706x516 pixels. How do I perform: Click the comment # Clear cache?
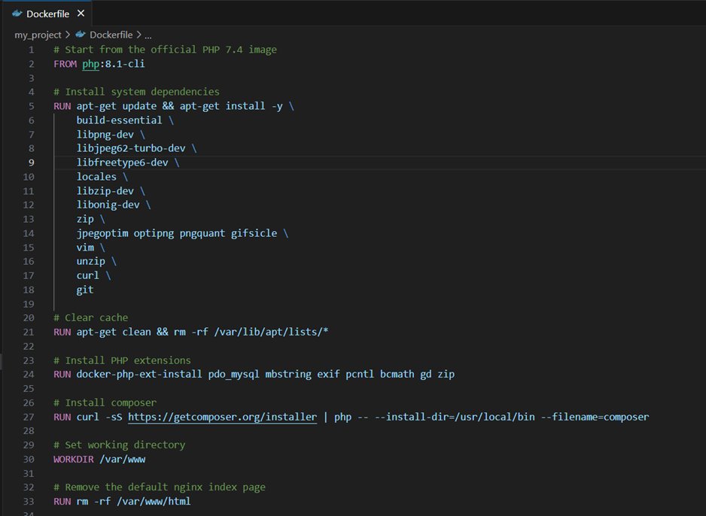click(90, 317)
